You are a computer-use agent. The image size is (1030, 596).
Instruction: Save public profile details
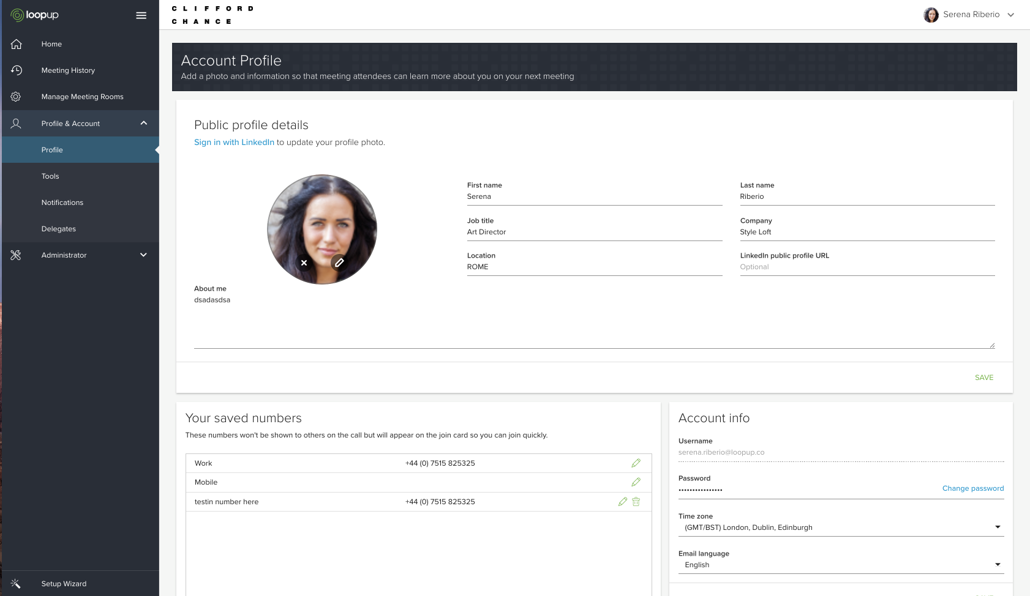pyautogui.click(x=984, y=378)
